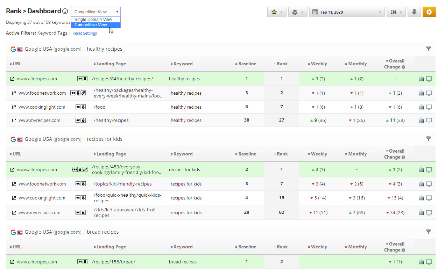Open www.myrecipes.com link in healthy recipes table
The height and width of the screenshot is (269, 438).
click(x=39, y=121)
